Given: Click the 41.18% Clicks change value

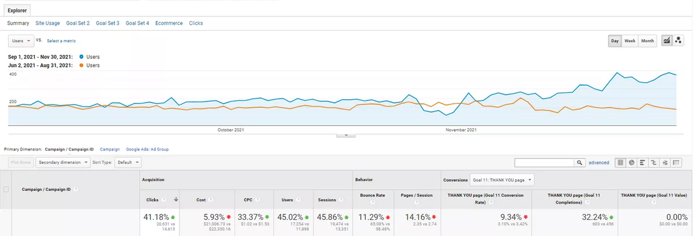Looking at the screenshot, I should click(x=156, y=217).
